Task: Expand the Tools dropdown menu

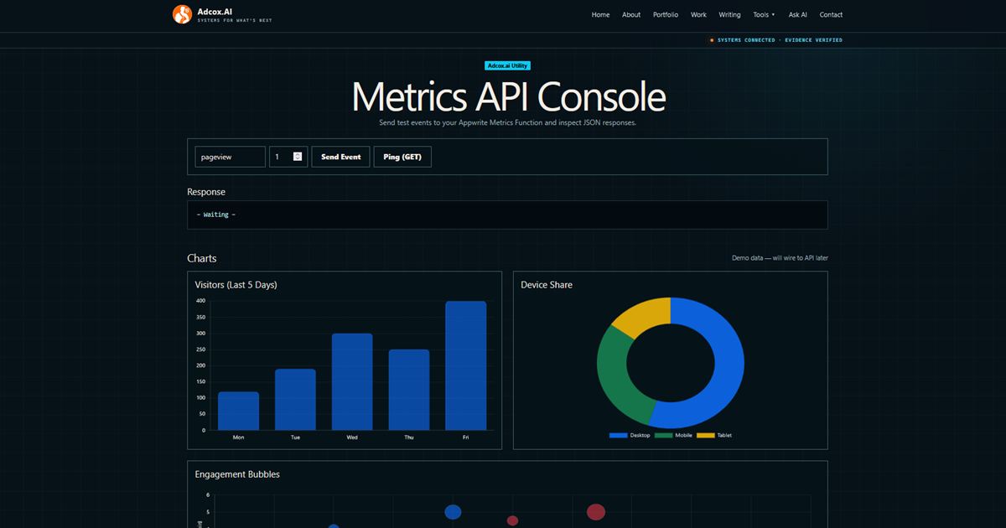Action: [x=764, y=14]
